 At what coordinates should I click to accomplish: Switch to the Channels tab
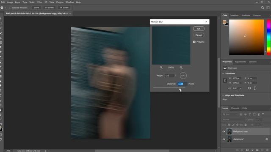235,108
